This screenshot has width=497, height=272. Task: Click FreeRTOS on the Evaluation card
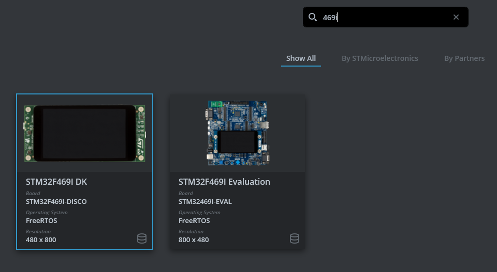(x=194, y=221)
